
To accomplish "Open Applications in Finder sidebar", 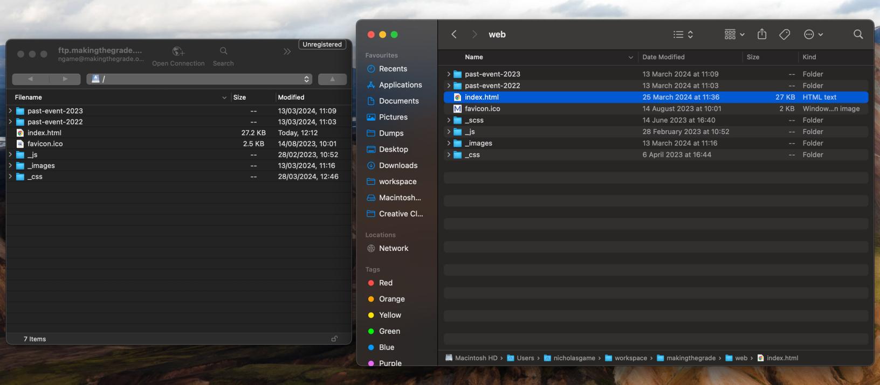I will 400,85.
